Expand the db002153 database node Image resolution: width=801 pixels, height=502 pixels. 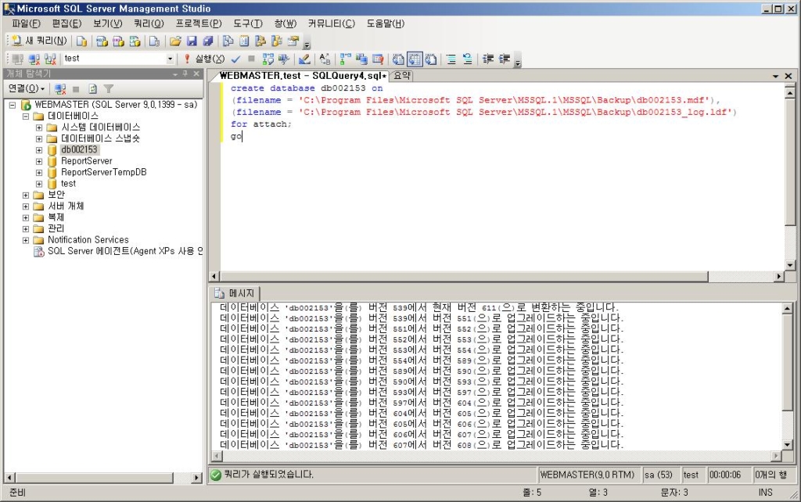pos(39,150)
